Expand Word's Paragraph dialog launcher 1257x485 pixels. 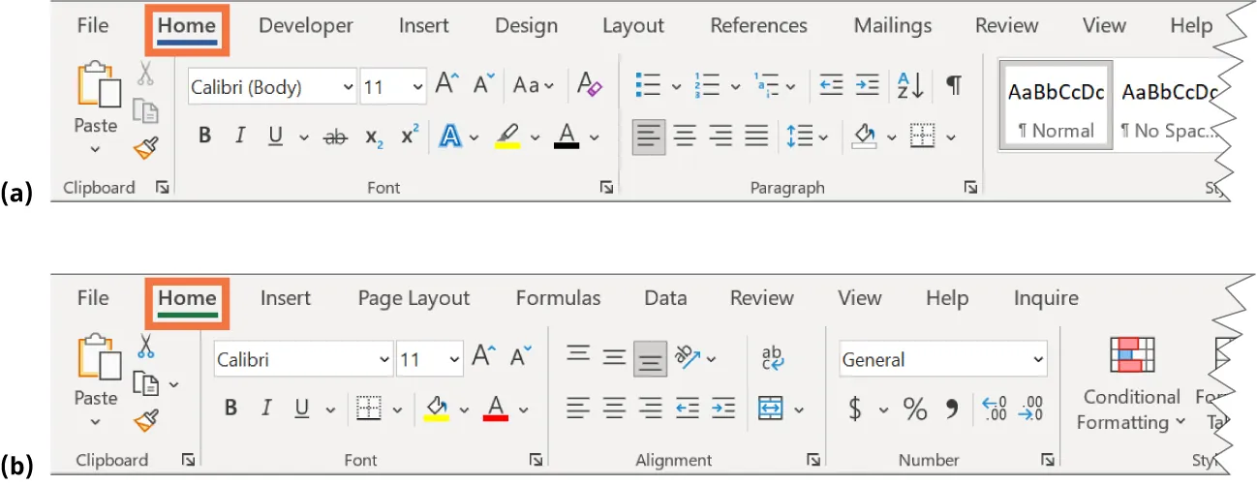point(970,188)
